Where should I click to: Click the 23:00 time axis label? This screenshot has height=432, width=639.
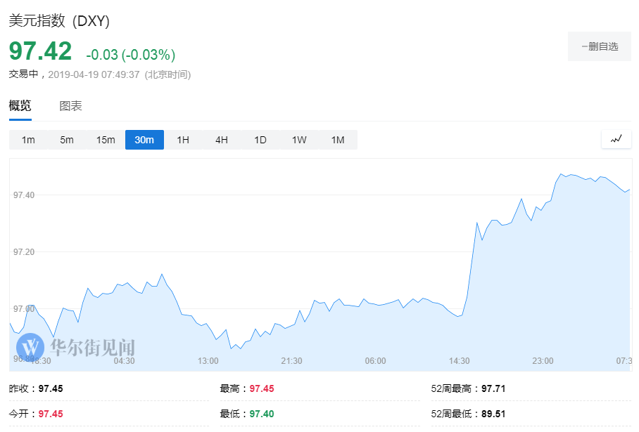(x=543, y=361)
